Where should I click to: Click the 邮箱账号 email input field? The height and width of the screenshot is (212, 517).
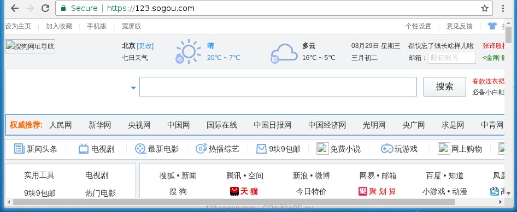click(x=452, y=58)
